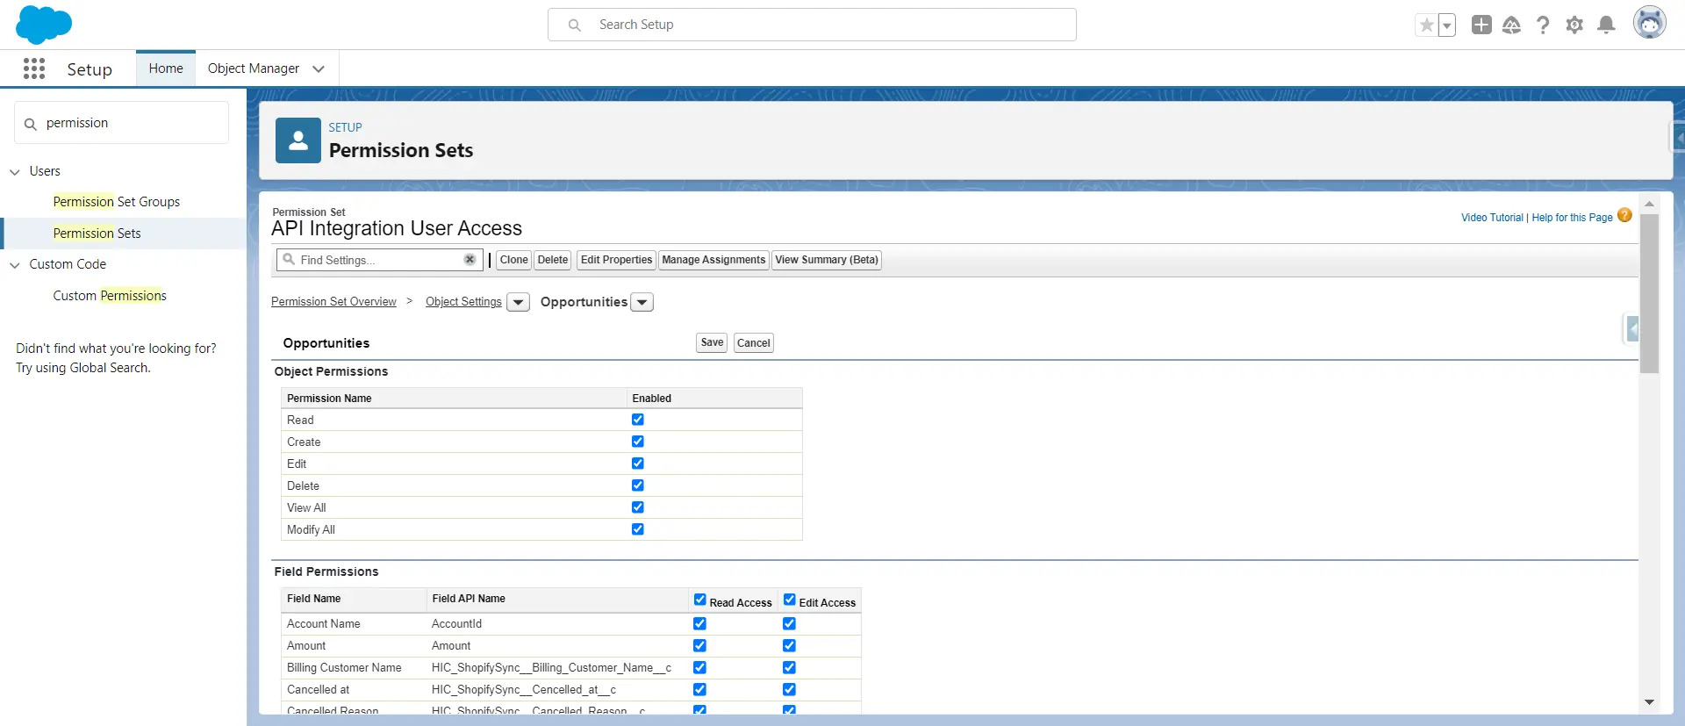The height and width of the screenshot is (726, 1685).
Task: Open the Setup gear icon
Action: pos(1574,25)
